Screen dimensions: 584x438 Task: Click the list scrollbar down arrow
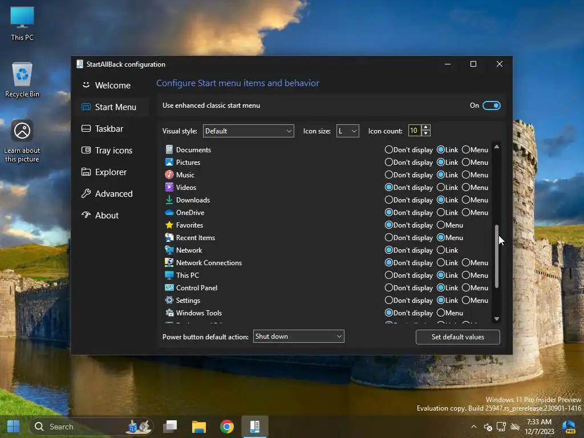point(497,318)
